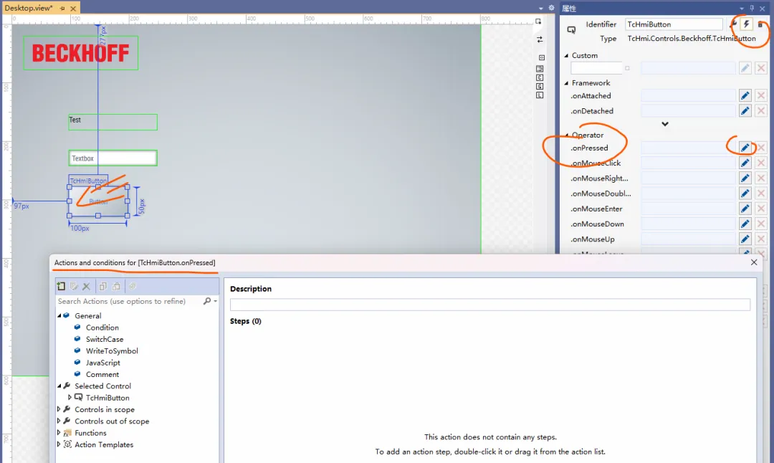Expand Controls in scope
This screenshot has height=463, width=774.
59,409
